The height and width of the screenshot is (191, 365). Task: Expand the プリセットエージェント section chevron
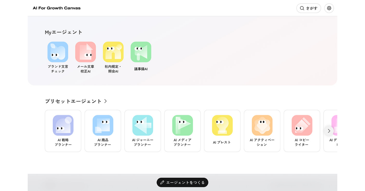click(x=106, y=101)
